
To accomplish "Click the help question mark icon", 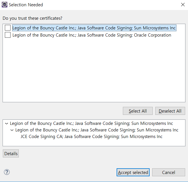I will 7,172.
